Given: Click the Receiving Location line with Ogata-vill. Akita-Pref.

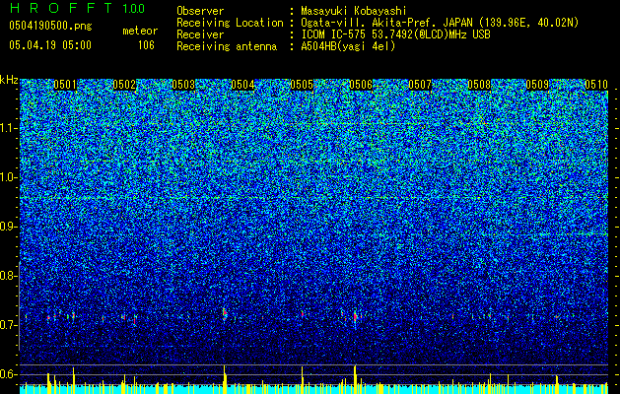Looking at the screenshot, I should pyautogui.click(x=378, y=23).
